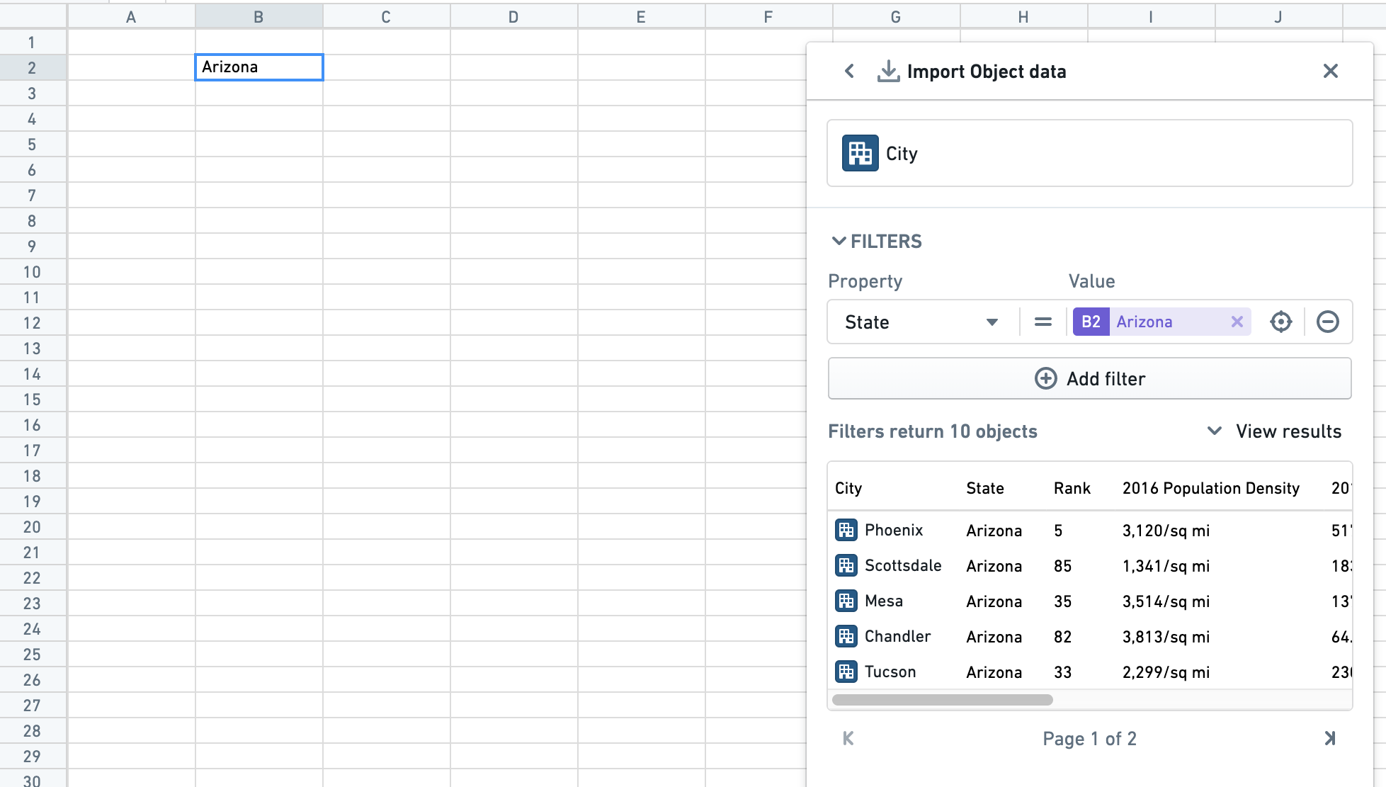Remove the State filter with minus icon
The width and height of the screenshot is (1386, 787).
[x=1327, y=322]
